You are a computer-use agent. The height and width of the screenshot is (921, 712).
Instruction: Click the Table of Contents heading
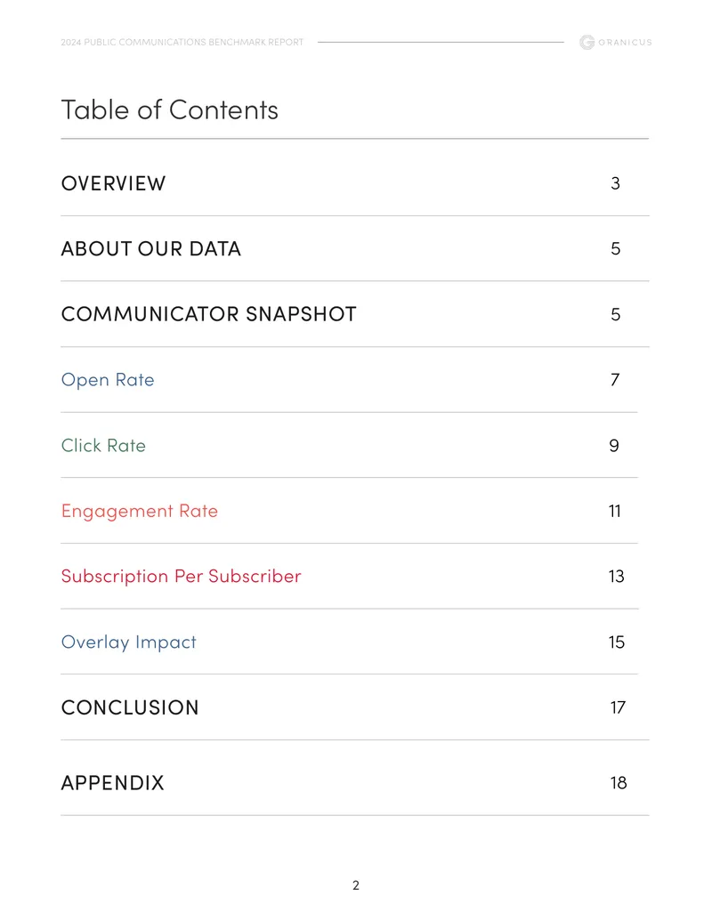[170, 109]
